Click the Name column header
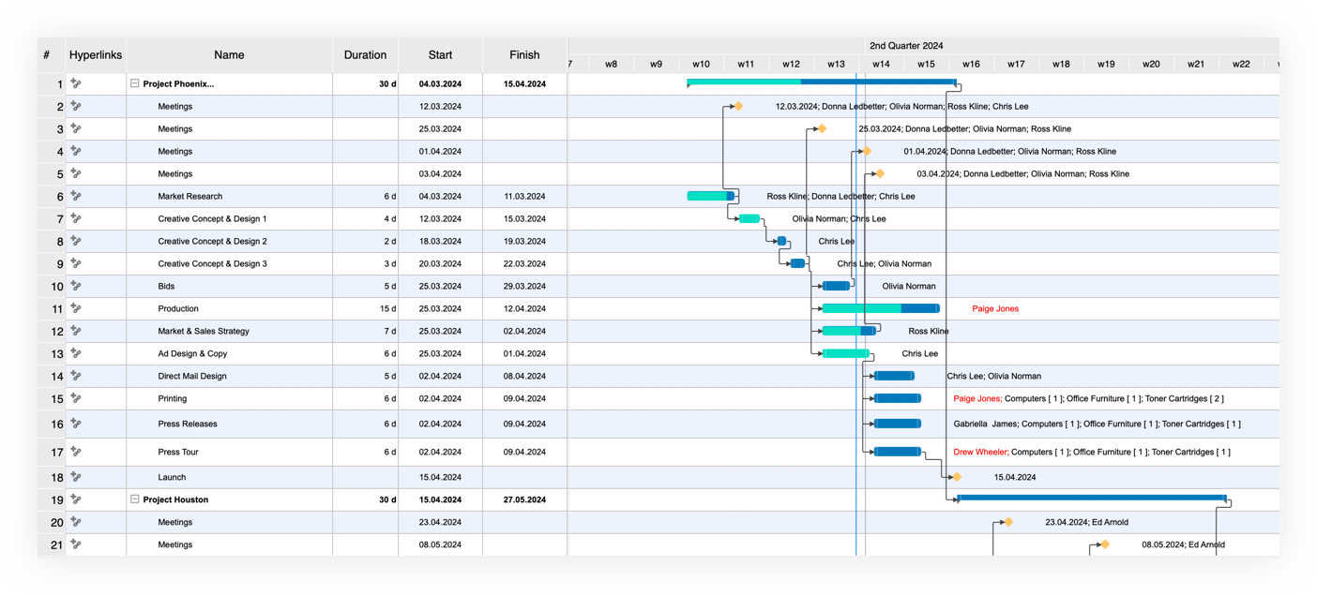The height and width of the screenshot is (596, 1317). pyautogui.click(x=229, y=55)
